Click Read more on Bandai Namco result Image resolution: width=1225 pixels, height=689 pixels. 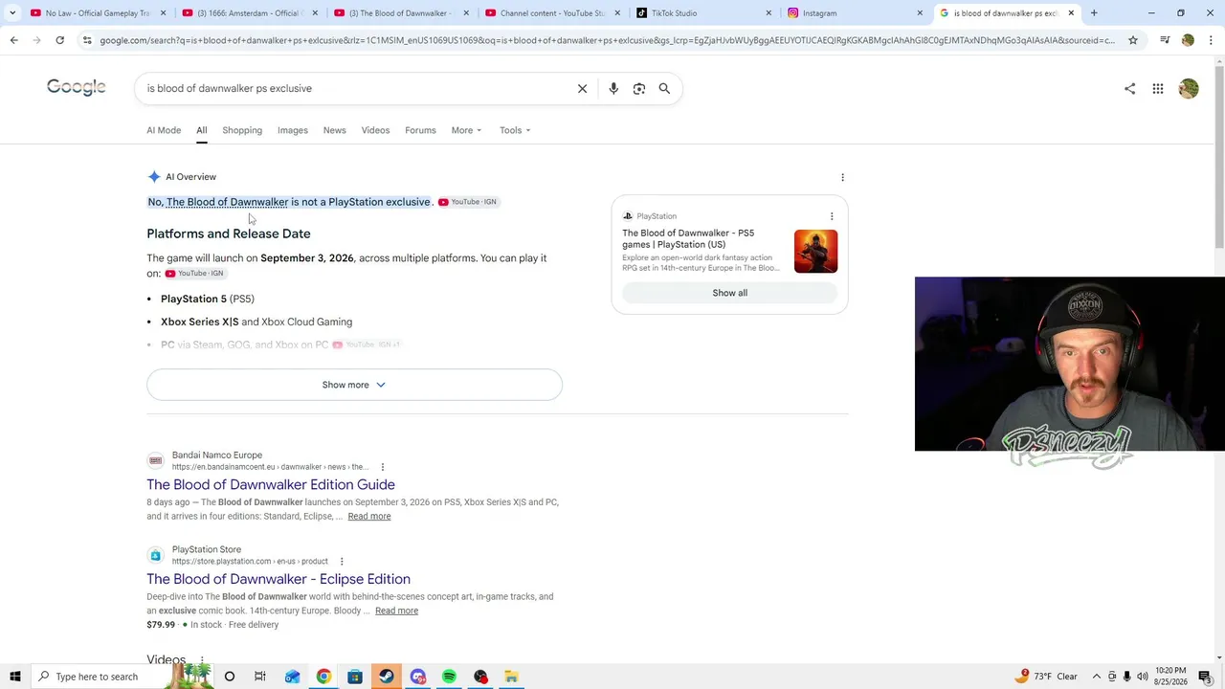pos(369,517)
